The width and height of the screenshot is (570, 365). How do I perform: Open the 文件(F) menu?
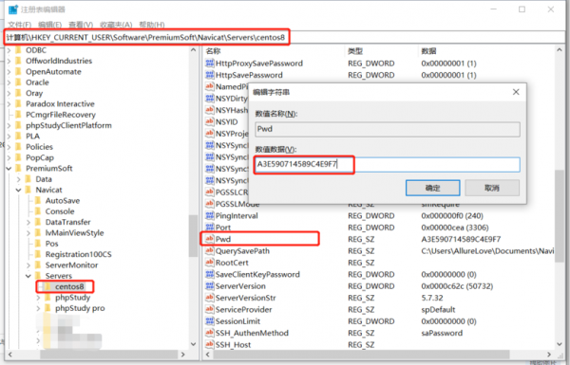click(20, 25)
